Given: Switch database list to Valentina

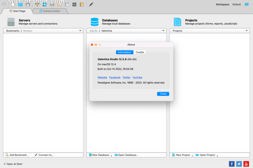Looking at the screenshot, I should [x=107, y=31].
